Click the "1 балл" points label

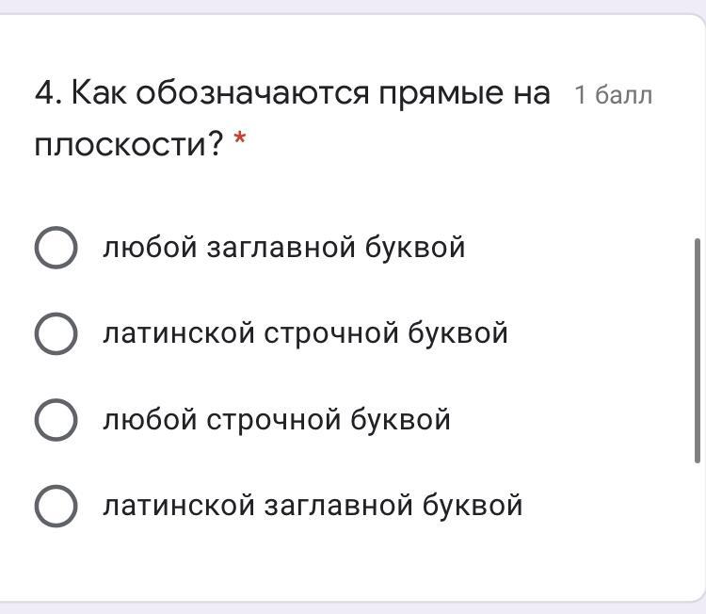[x=613, y=96]
